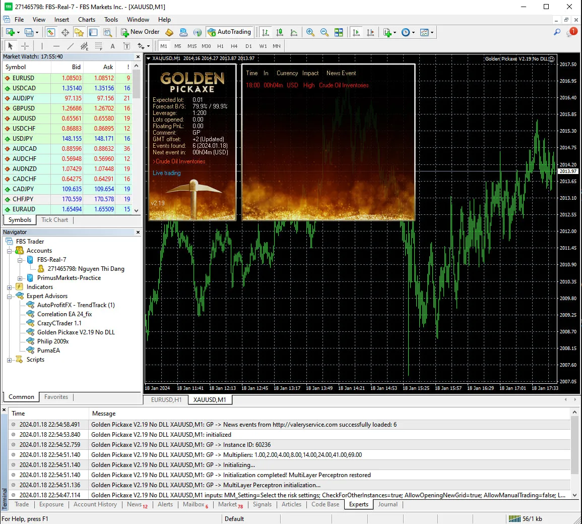Open Periods clock dropdown arrow

[x=414, y=33]
